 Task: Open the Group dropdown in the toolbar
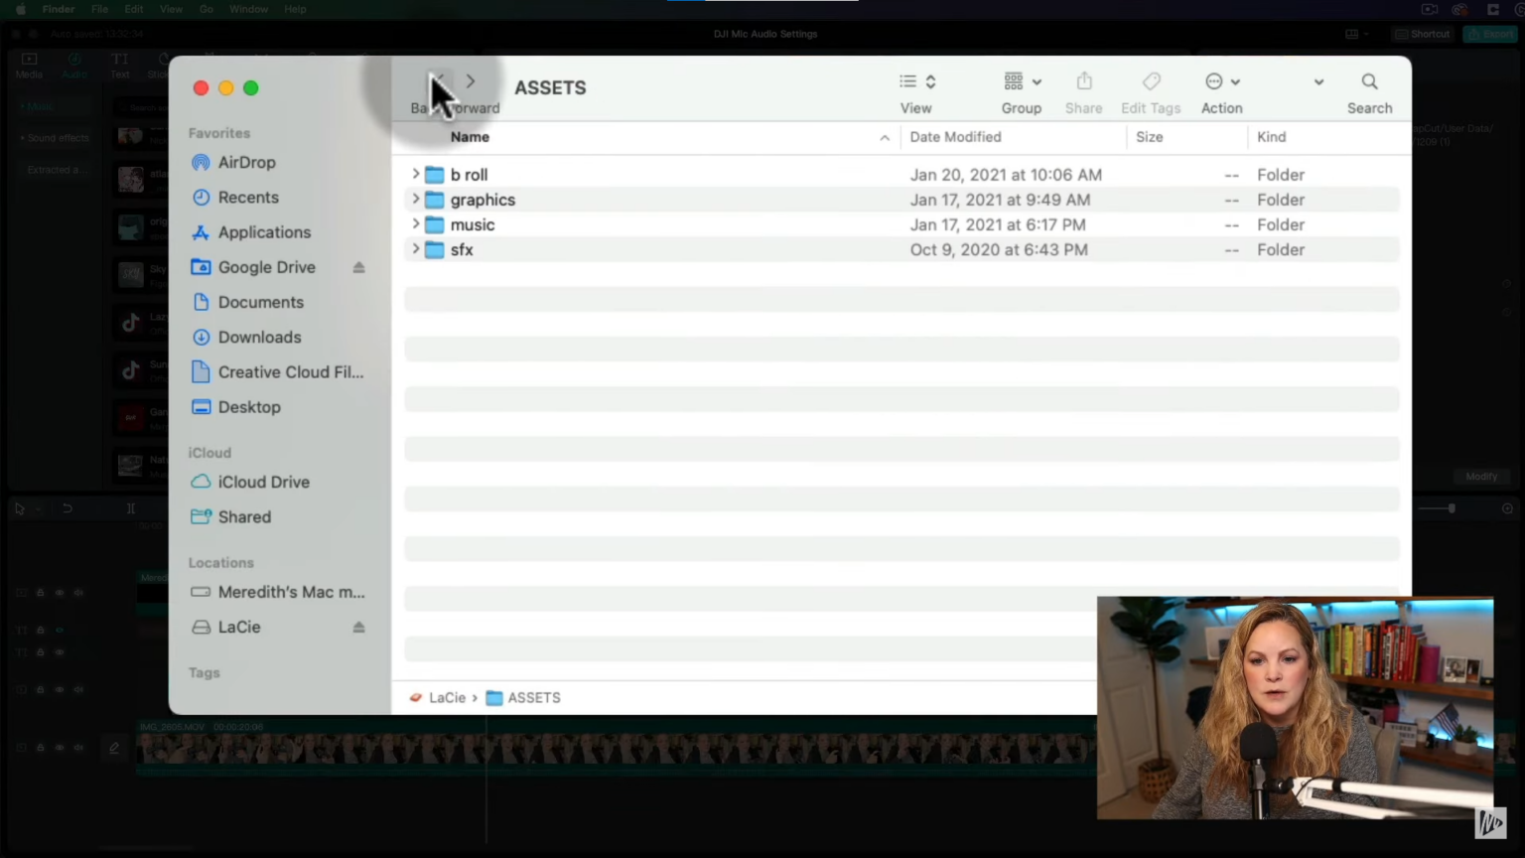click(x=1022, y=81)
